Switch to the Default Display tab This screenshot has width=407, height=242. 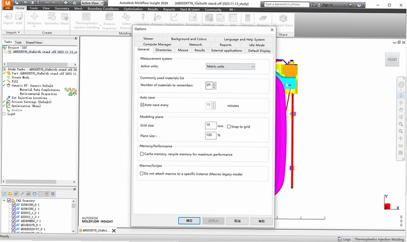(259, 51)
